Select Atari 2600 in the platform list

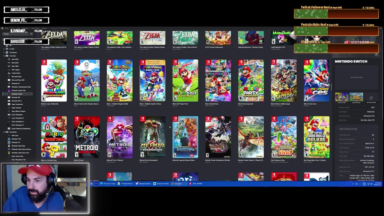(15, 59)
